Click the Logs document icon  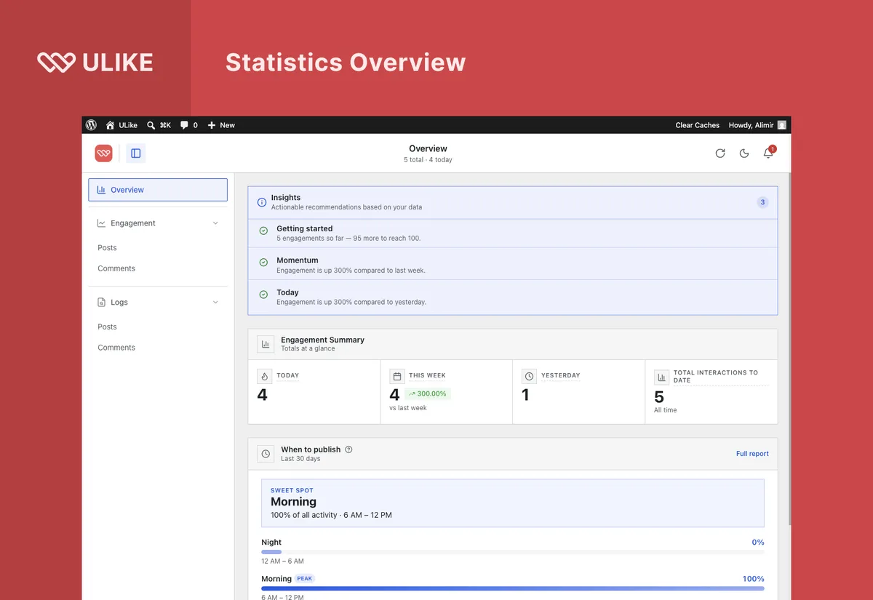(102, 302)
